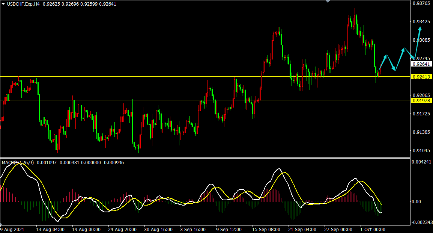Viewport: 433px width, 233px height.
Task: Click the 1 Oct 00:00 time label
Action: click(x=373, y=229)
